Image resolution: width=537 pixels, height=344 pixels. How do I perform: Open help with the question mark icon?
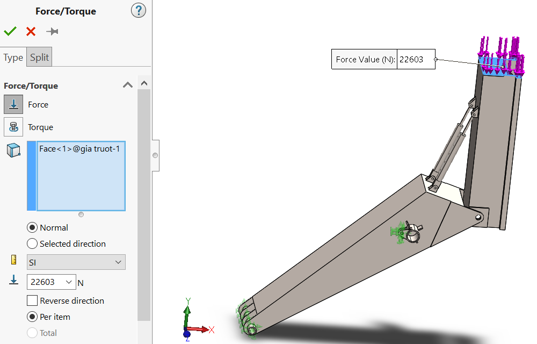pos(138,11)
